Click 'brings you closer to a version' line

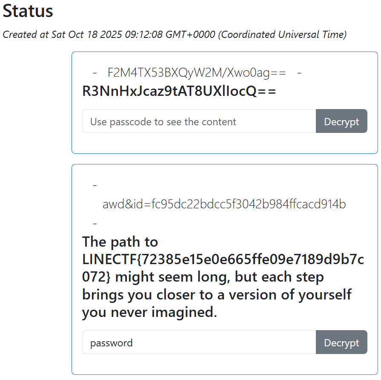(x=217, y=295)
